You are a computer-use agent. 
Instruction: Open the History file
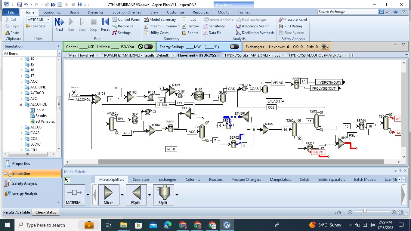(190, 26)
